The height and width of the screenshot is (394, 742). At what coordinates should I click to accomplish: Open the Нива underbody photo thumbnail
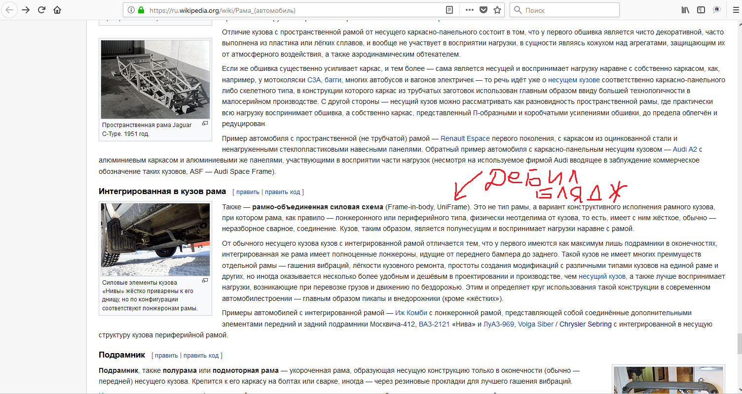pos(155,239)
